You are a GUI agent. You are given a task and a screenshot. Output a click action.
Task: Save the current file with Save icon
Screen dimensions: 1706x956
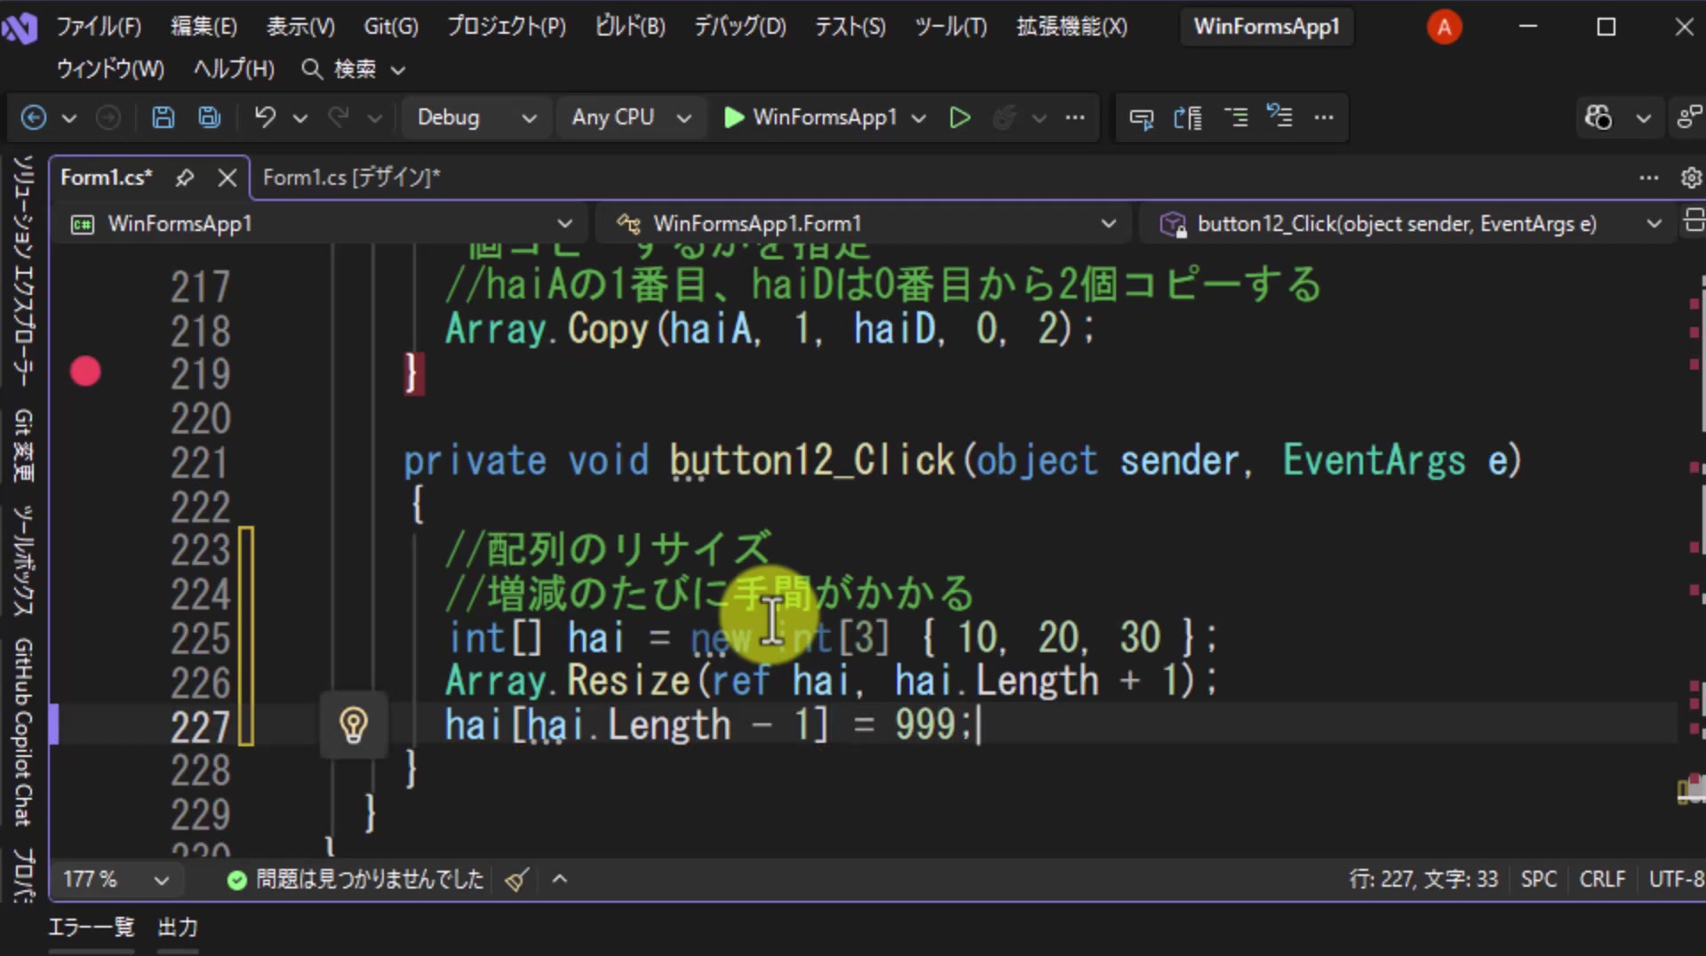click(163, 117)
